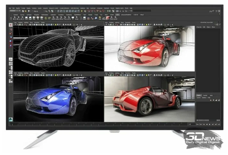Click the red highlighted shelf icon
This screenshot has width=228, height=155.
pos(108,18)
